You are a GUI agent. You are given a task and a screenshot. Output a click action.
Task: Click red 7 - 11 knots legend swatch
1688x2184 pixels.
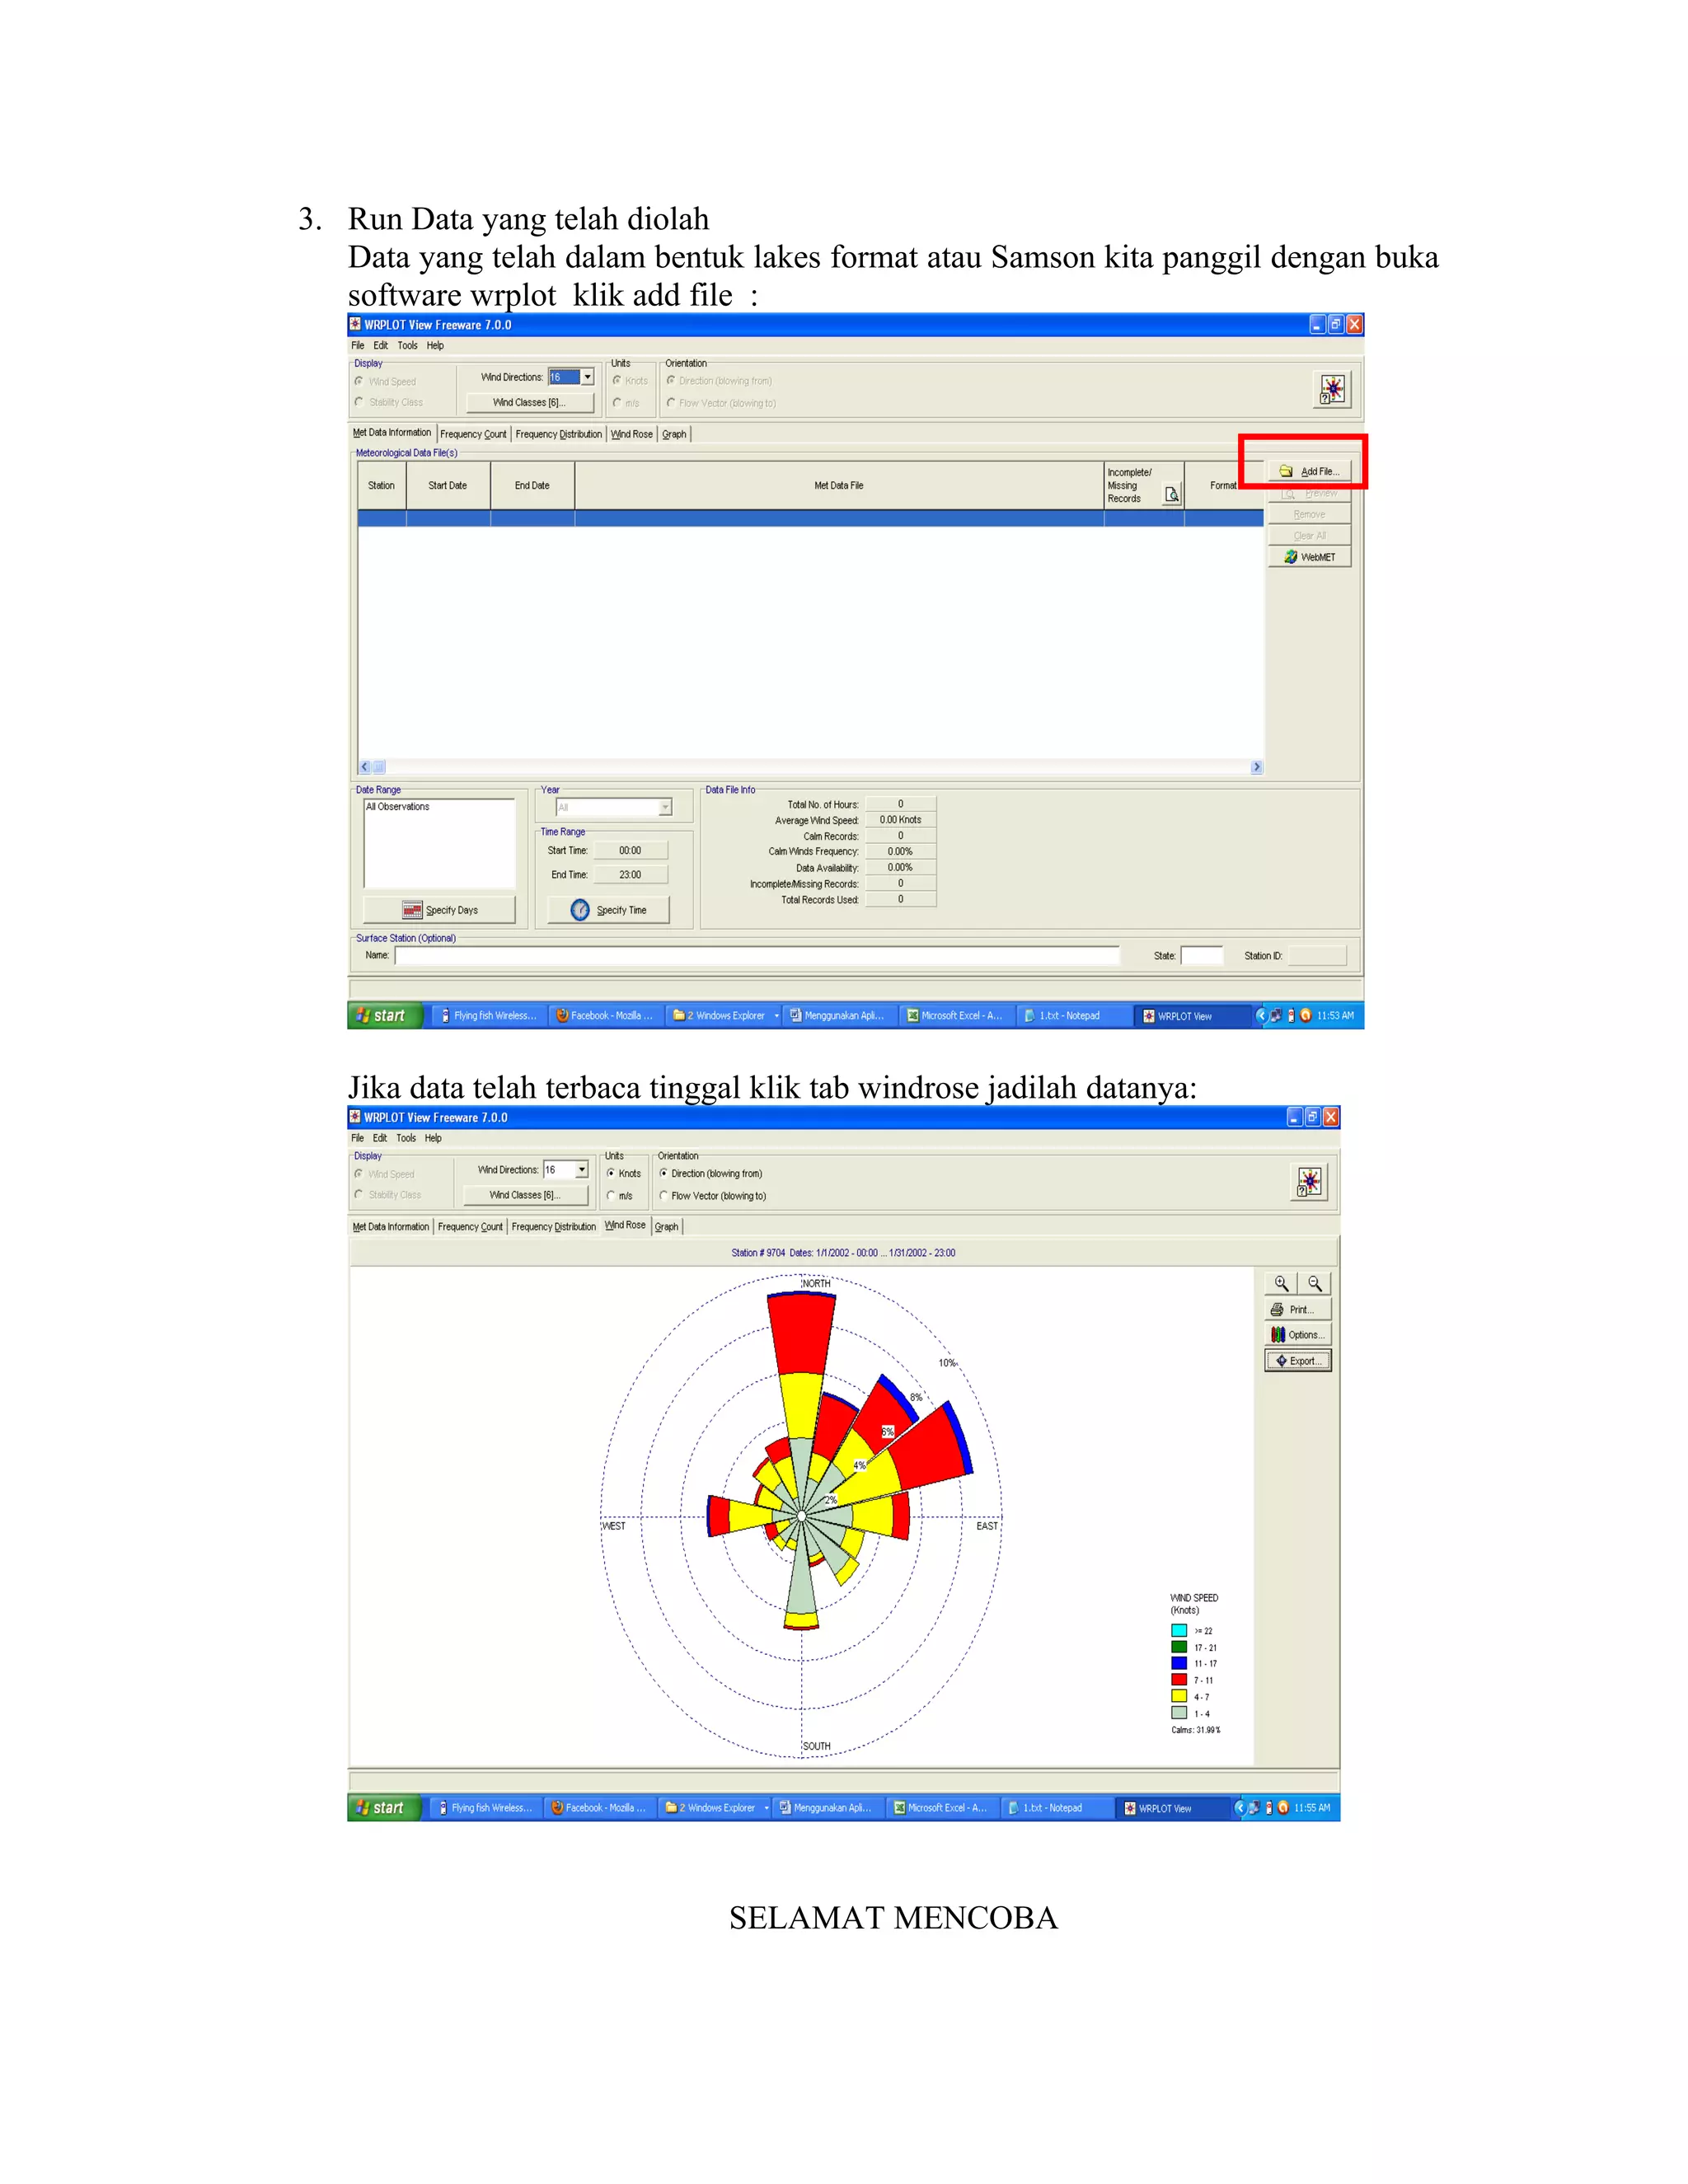click(x=1179, y=1680)
